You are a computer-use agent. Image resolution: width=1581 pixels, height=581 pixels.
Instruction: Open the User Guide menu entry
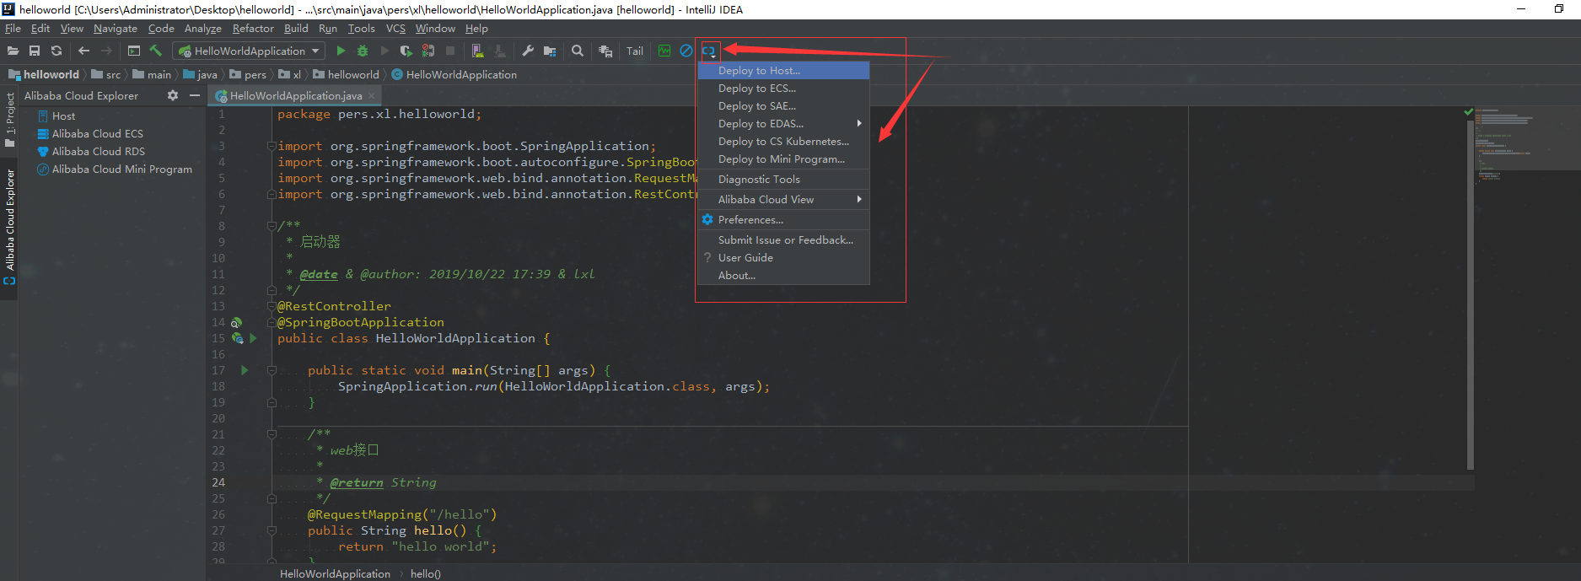point(783,257)
